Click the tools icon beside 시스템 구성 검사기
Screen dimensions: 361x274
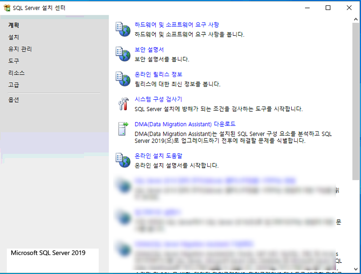[x=123, y=104]
